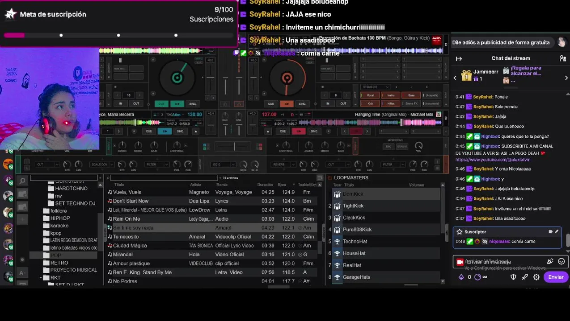The image size is (570, 321).
Task: Play the top left deck
Action: (177, 104)
